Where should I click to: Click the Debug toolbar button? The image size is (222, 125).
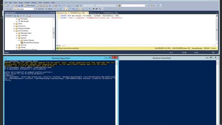click(x=49, y=9)
